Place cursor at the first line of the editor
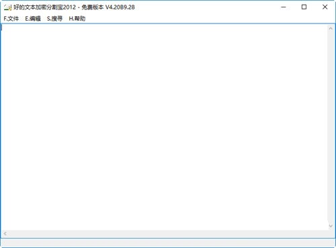The width and height of the screenshot is (336, 248). (x=164, y=28)
